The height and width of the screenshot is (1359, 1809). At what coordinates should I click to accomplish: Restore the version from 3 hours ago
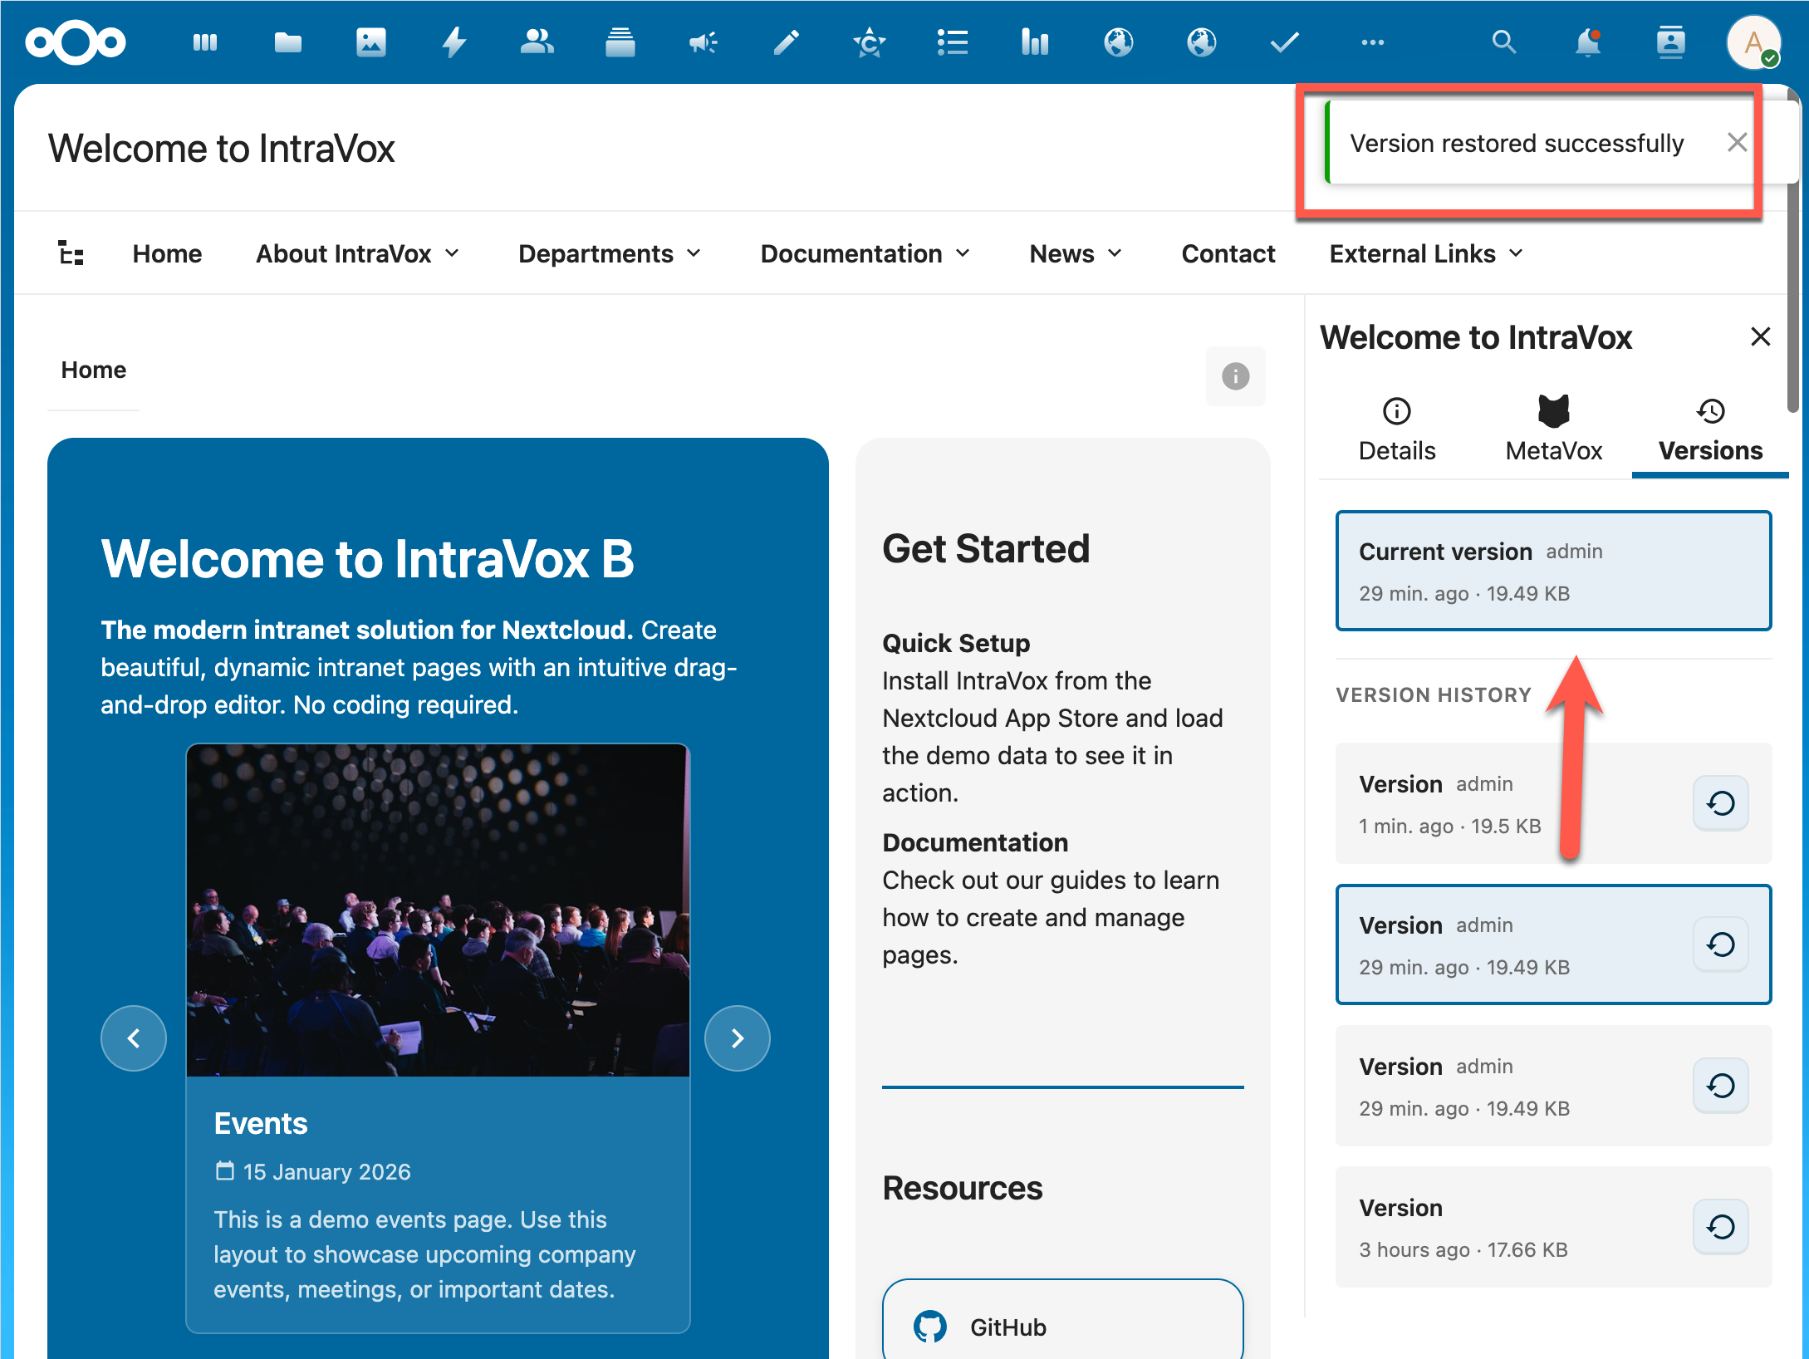(1721, 1227)
